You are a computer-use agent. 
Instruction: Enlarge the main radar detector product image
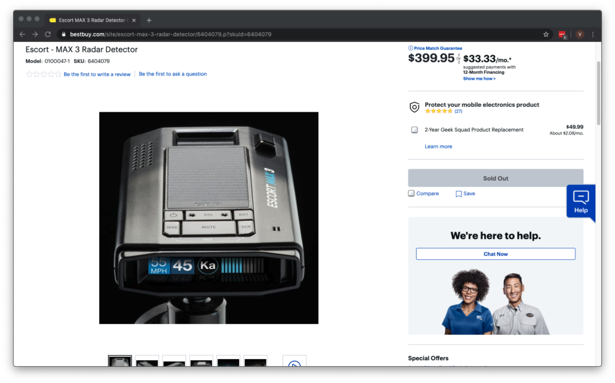pyautogui.click(x=208, y=218)
